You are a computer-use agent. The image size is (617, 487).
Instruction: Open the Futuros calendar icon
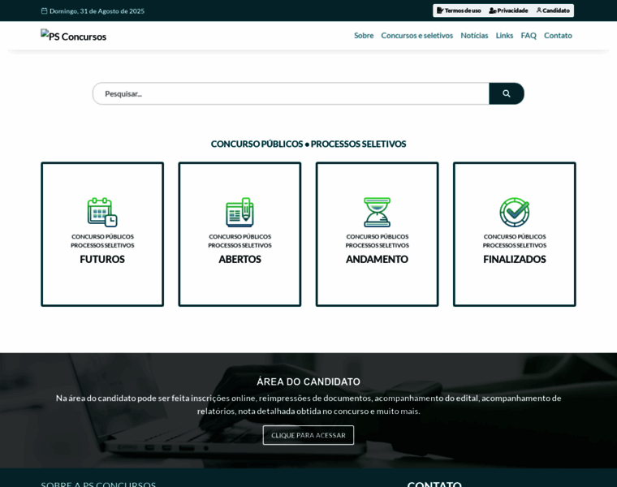tap(102, 212)
